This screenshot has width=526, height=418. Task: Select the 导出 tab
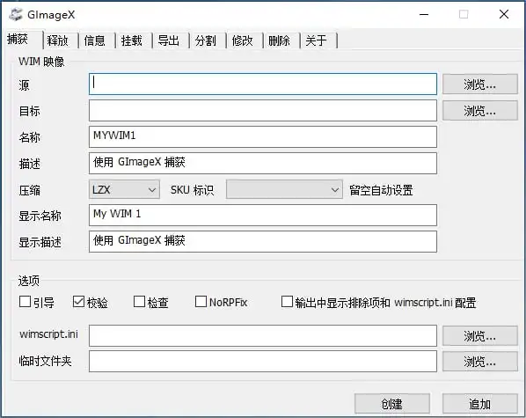click(x=168, y=40)
